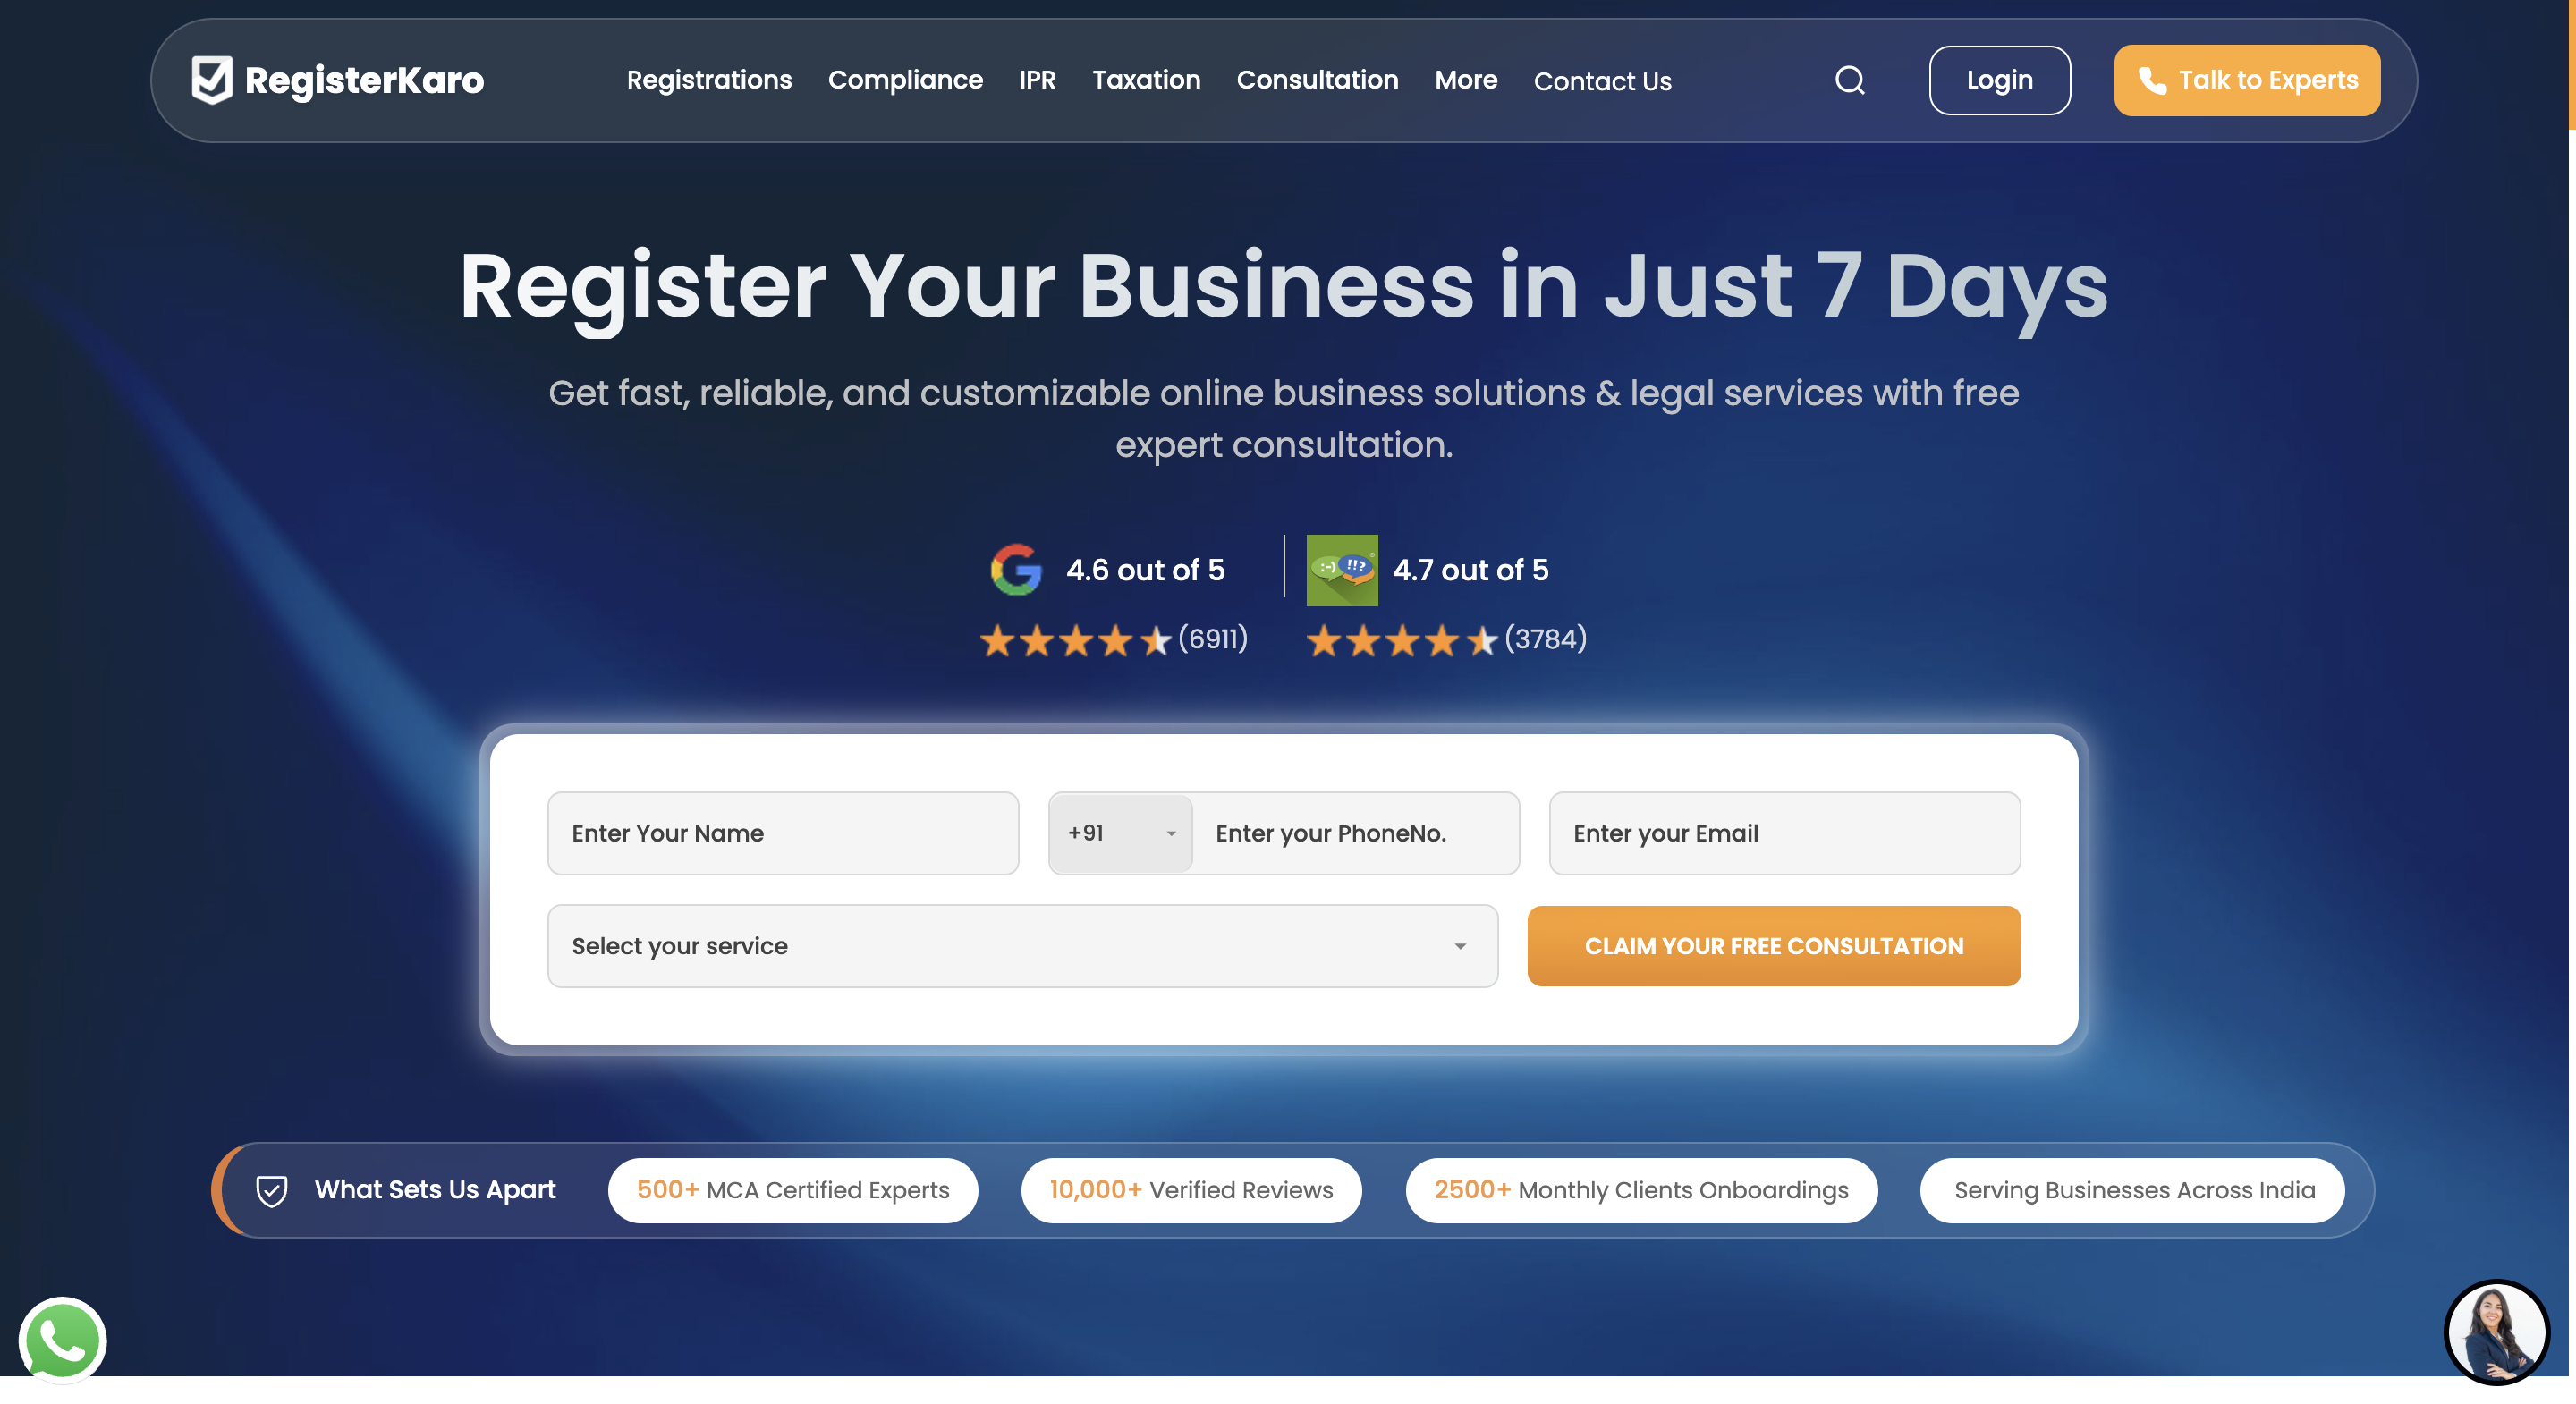
Task: Navigate to the IPR section
Action: 1037,80
